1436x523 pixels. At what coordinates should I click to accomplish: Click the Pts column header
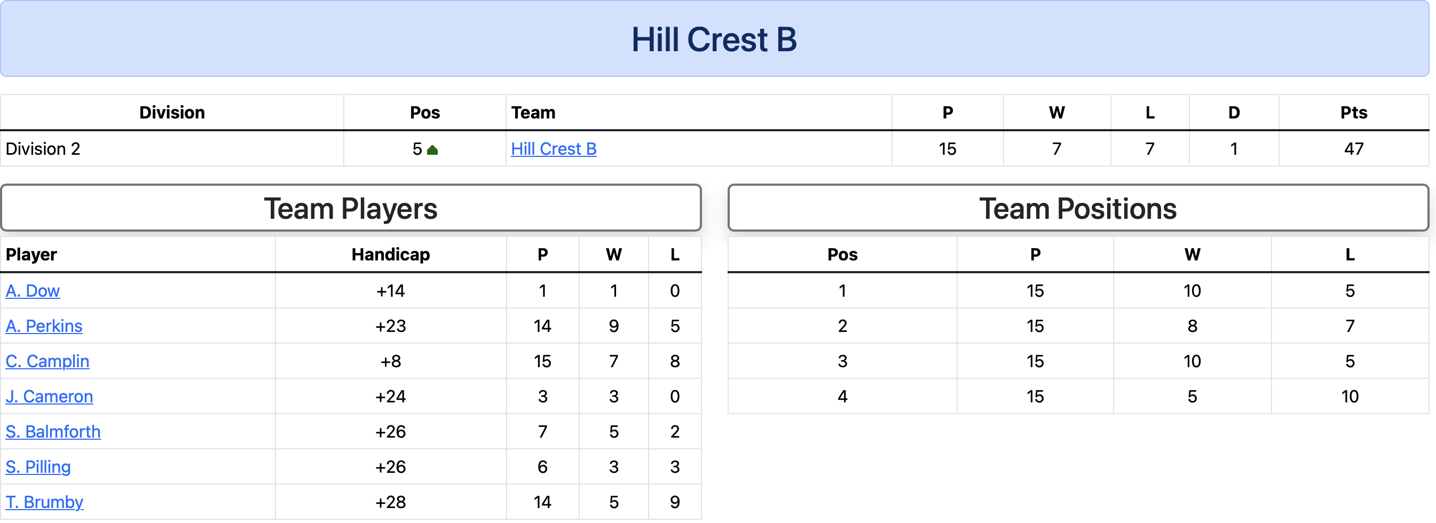click(1353, 112)
